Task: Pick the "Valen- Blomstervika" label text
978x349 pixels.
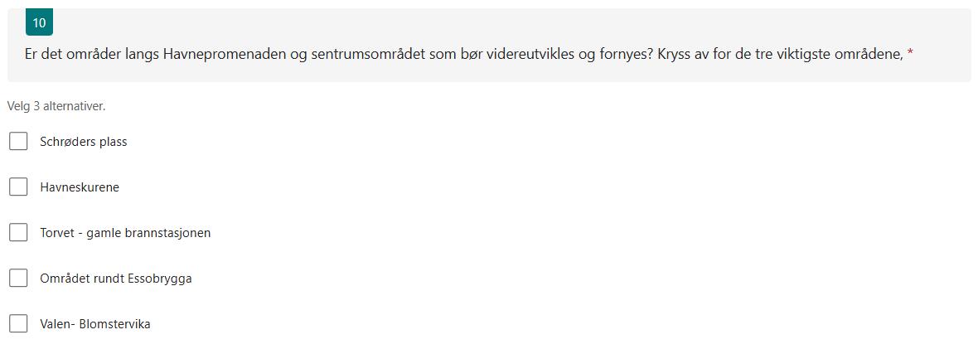Action: pos(94,324)
